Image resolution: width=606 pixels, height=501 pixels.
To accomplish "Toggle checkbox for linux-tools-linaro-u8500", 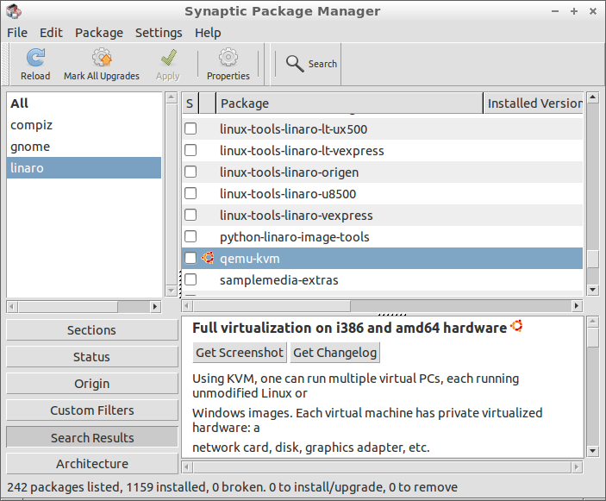I will [x=191, y=193].
